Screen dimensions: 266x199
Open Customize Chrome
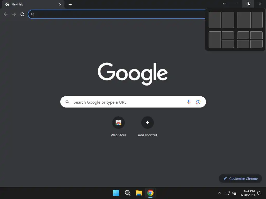[x=240, y=179]
